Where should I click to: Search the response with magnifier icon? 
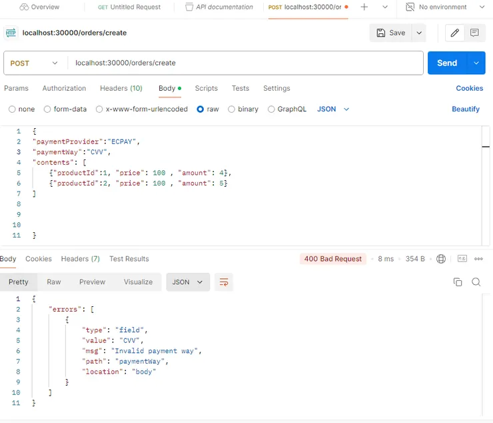[476, 282]
